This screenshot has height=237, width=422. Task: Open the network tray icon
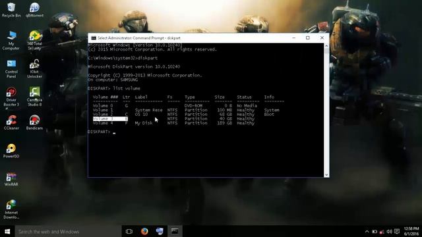382,232
